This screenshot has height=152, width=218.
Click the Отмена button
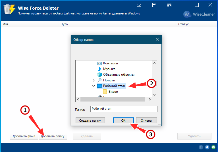[x=146, y=121]
